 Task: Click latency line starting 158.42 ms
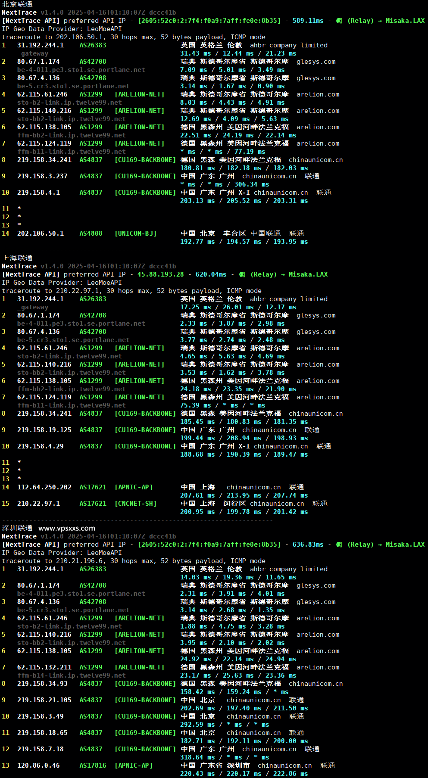234,692
